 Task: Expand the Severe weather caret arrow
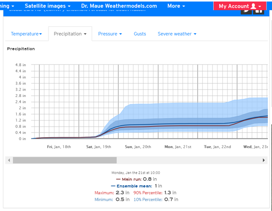coord(195,34)
